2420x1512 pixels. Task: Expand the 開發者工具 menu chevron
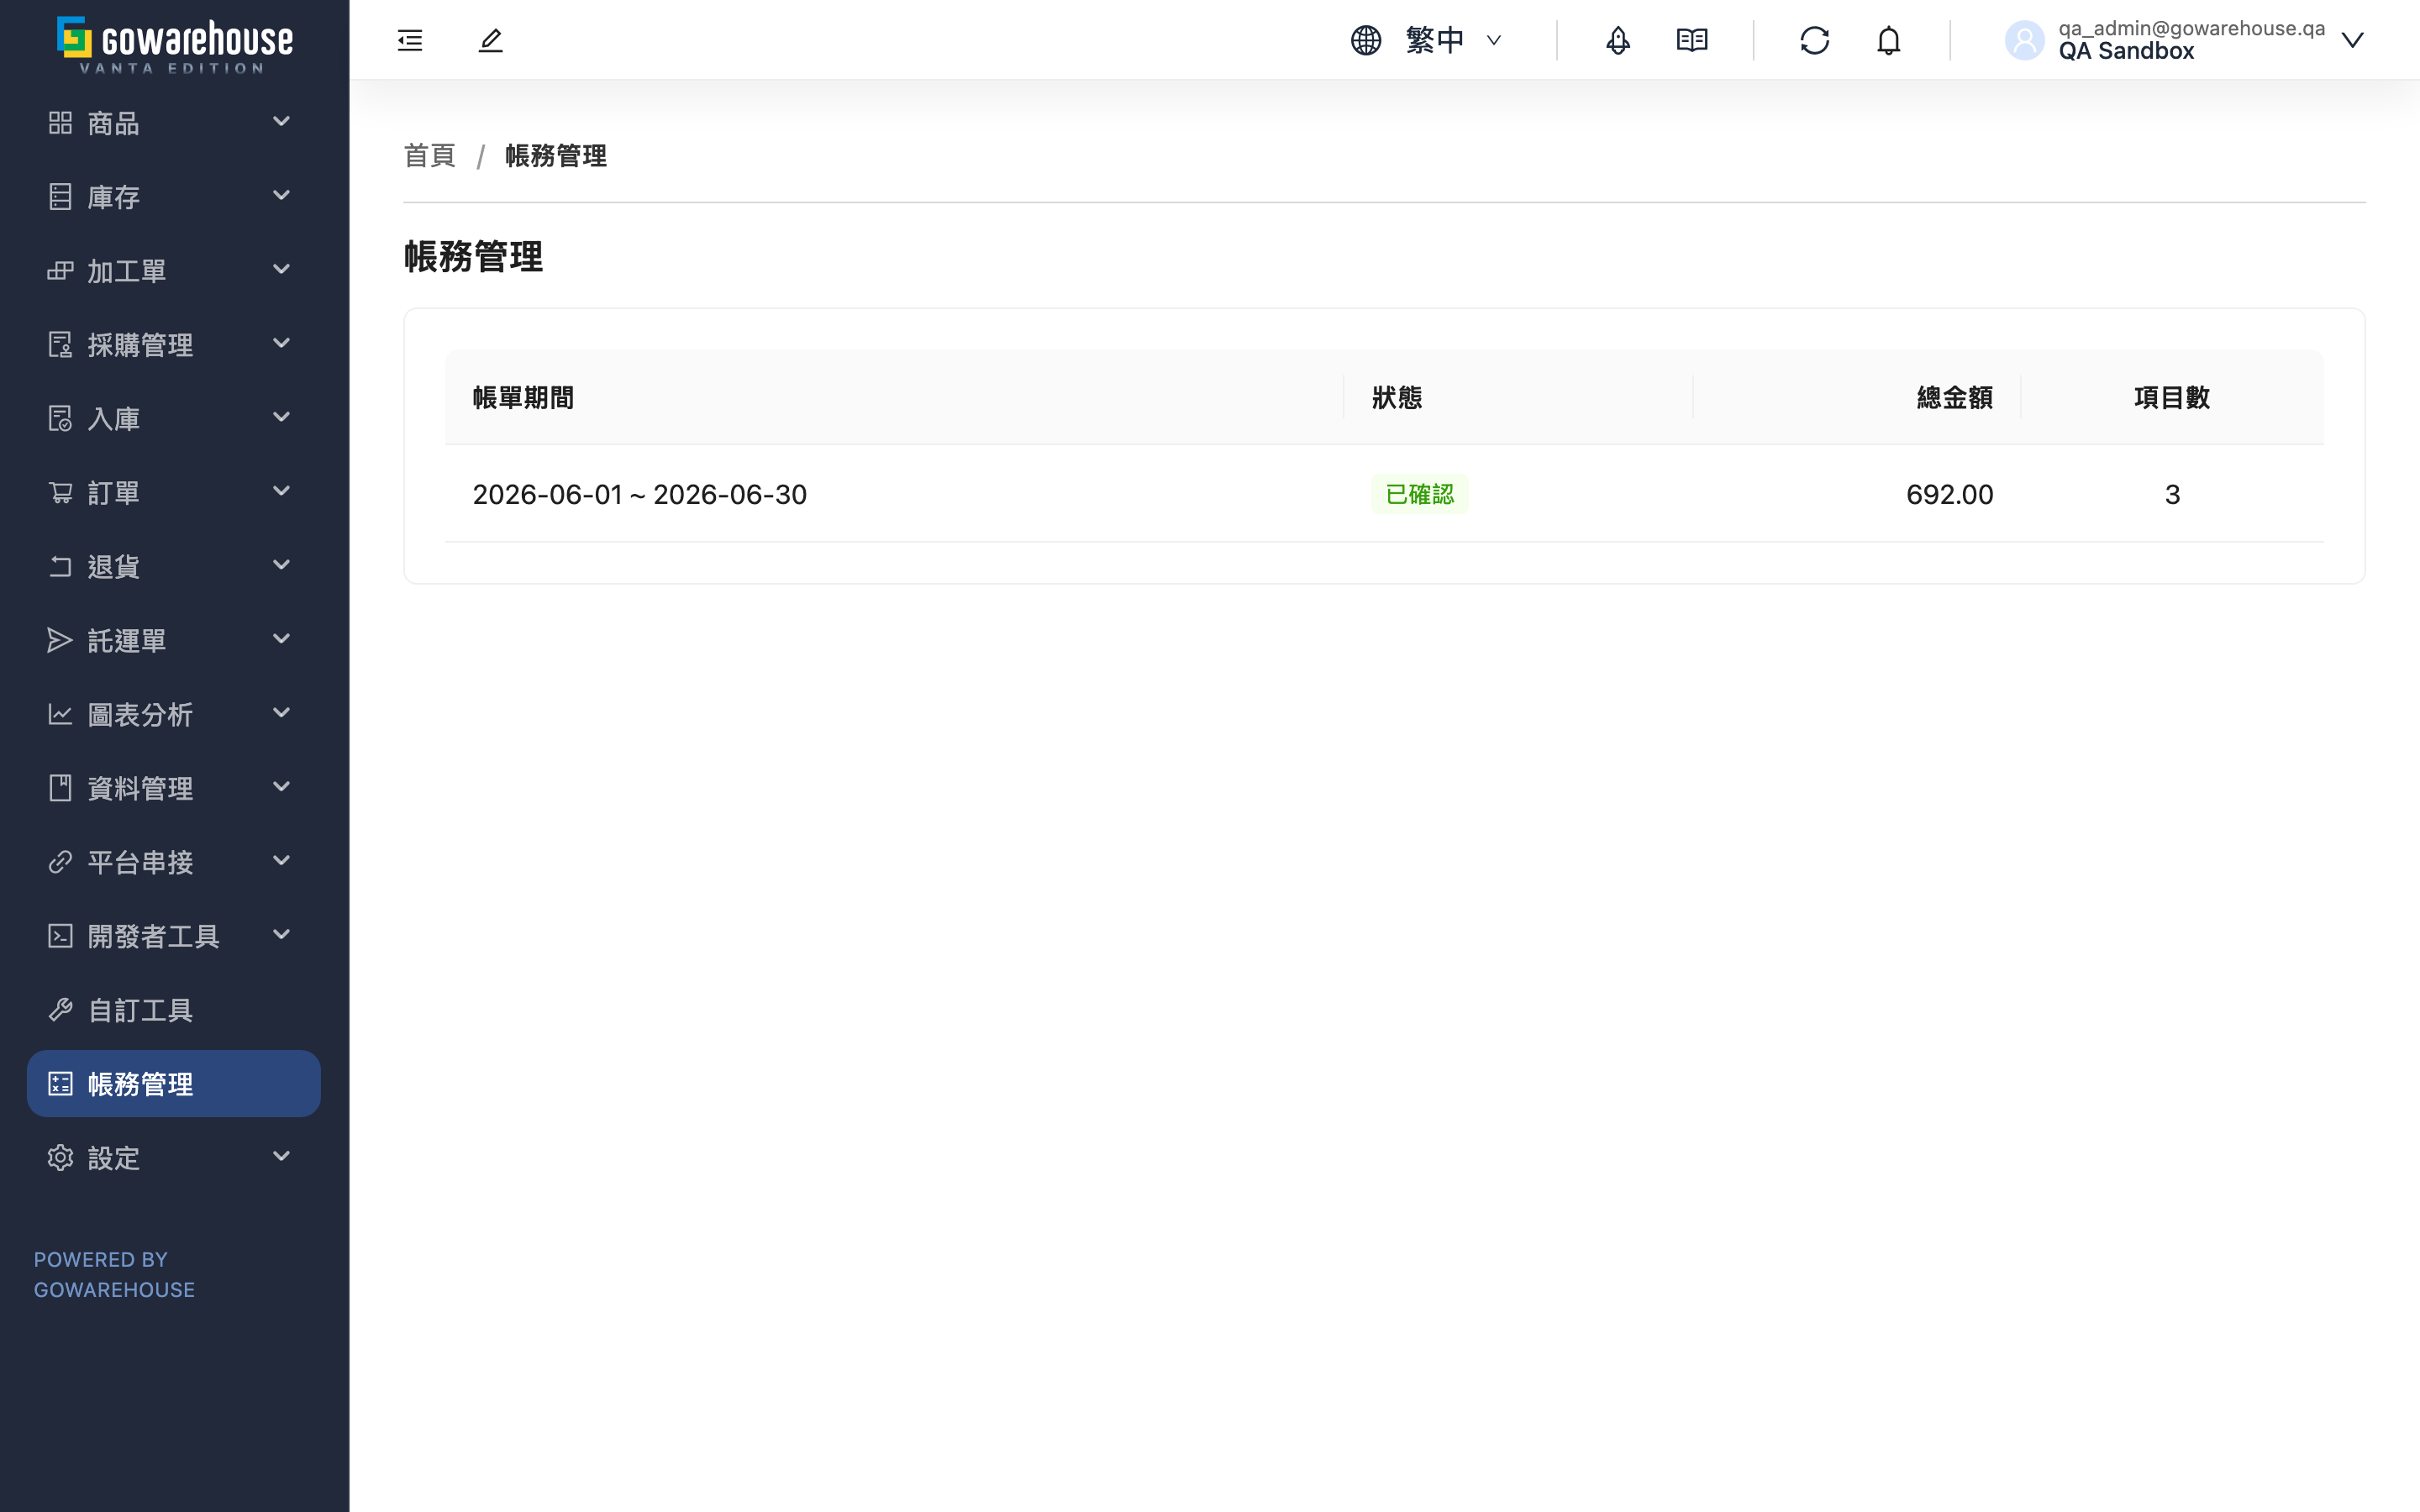pos(281,935)
